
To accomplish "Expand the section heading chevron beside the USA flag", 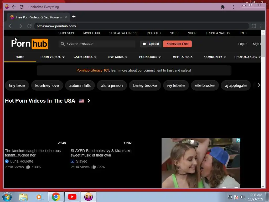I will point(89,101).
